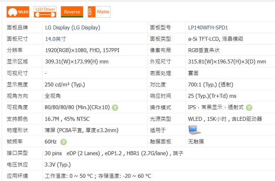This screenshot has width=275, height=181.
Task: Click the 3.3V (Typ.) voltage value
Action: point(58,165)
